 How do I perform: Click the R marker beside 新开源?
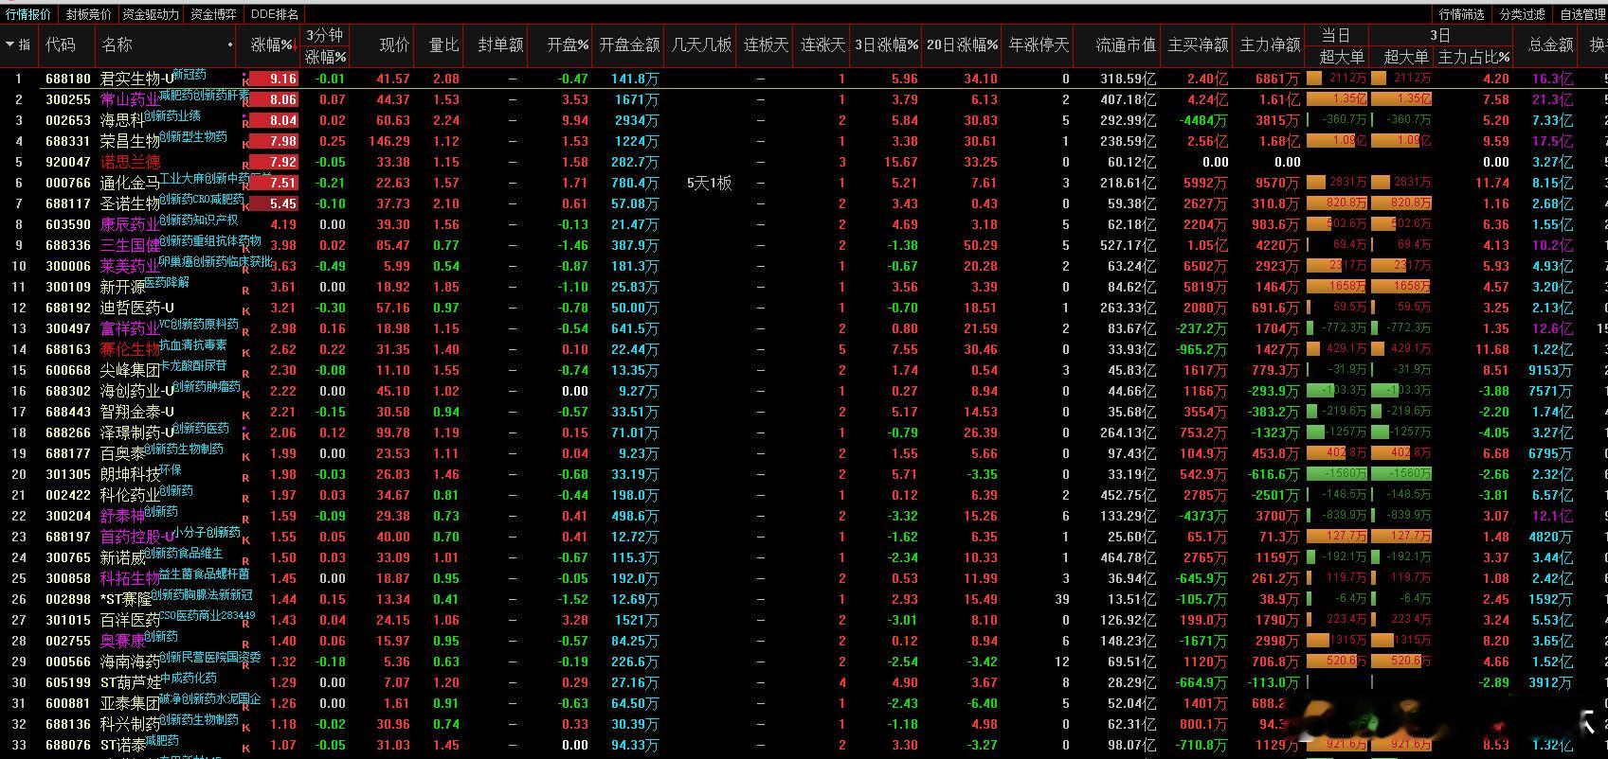(x=246, y=290)
